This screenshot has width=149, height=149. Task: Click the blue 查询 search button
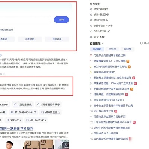[61, 20]
